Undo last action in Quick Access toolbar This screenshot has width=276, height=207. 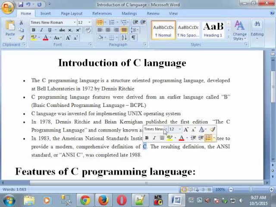tap(28, 4)
